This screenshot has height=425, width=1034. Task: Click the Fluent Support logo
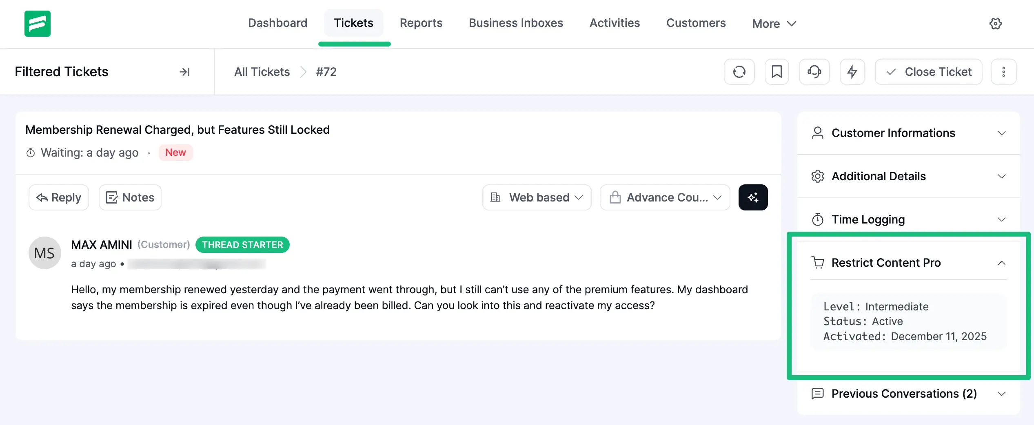pos(37,24)
